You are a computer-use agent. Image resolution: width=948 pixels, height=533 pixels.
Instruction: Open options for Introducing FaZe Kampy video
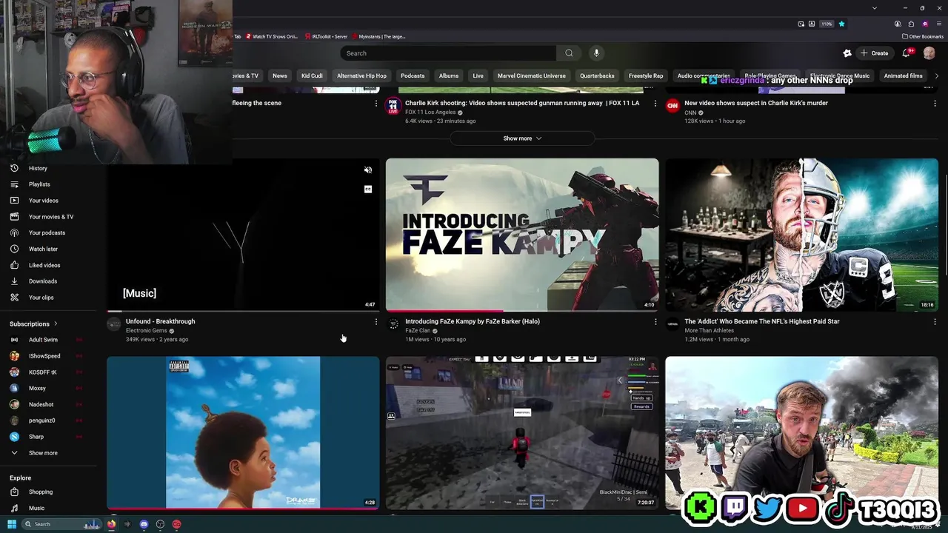(x=655, y=322)
